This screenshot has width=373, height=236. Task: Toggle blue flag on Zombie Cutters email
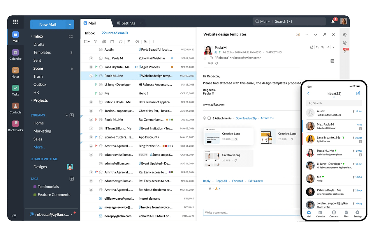(x=96, y=137)
